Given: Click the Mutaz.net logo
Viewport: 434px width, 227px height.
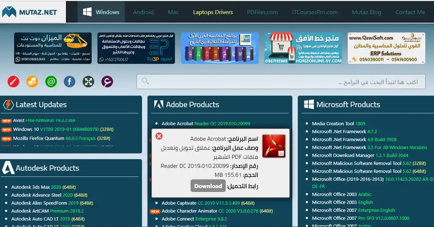Looking at the screenshot, I should point(29,12).
